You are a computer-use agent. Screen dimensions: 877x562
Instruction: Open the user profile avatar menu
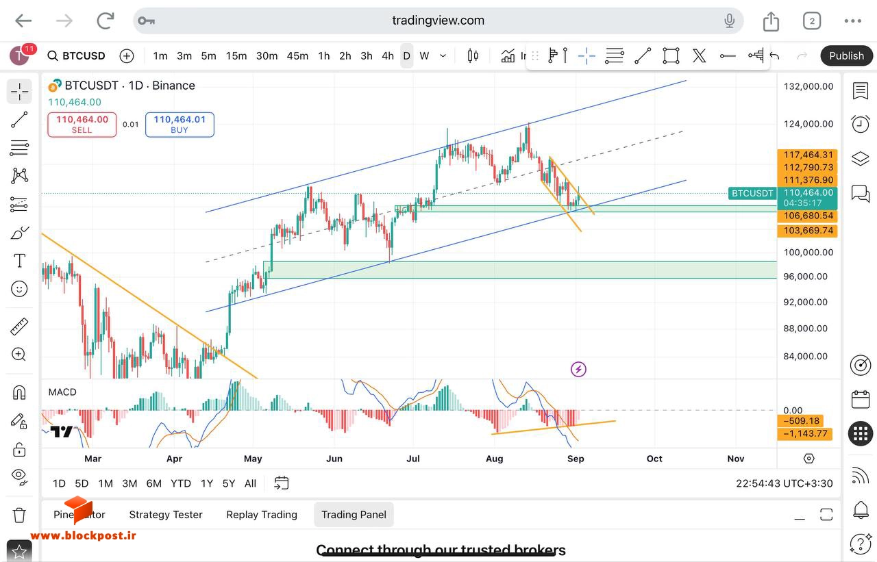19,55
